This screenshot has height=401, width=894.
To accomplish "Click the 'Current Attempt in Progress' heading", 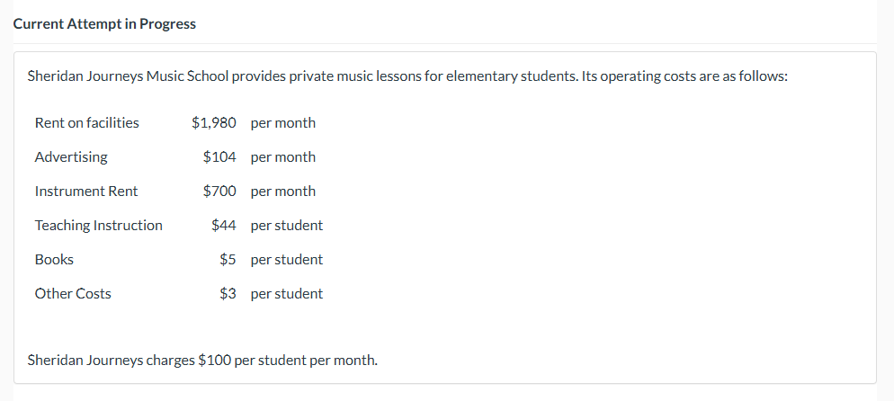I will pos(104,24).
